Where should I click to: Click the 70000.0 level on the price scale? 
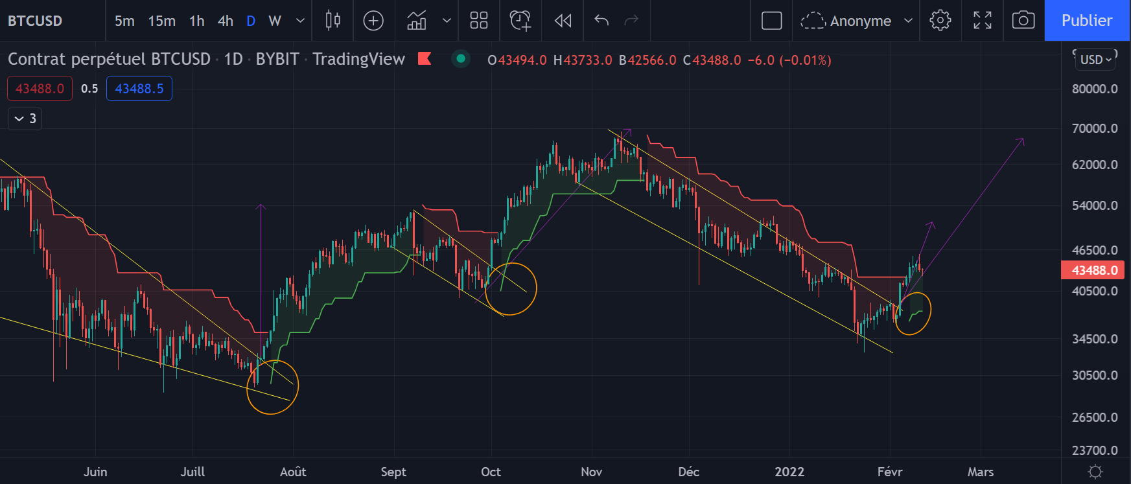point(1095,128)
